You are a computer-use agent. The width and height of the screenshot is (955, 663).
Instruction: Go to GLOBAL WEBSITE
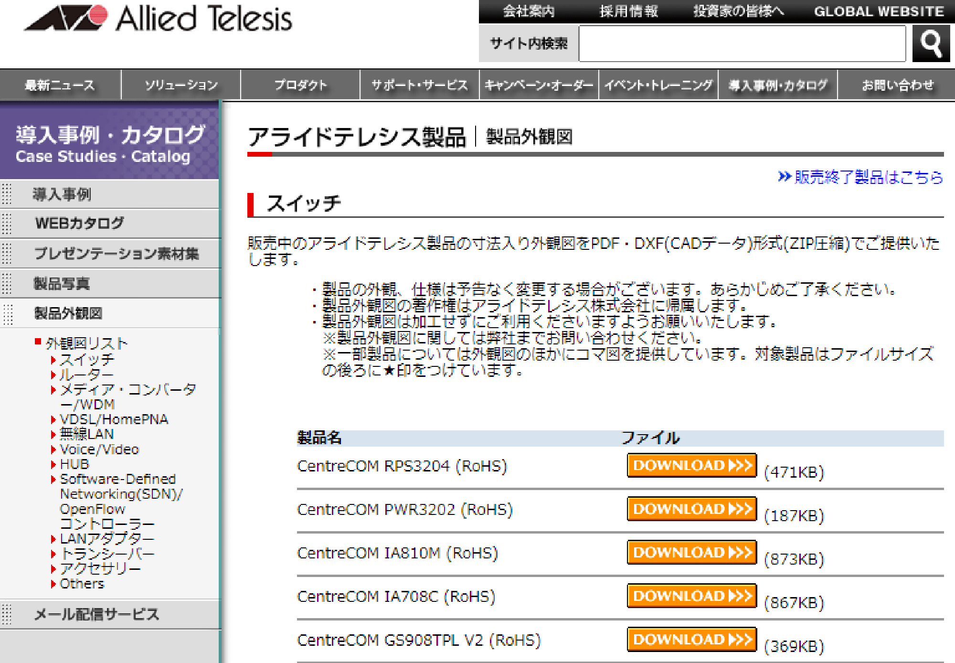[879, 11]
